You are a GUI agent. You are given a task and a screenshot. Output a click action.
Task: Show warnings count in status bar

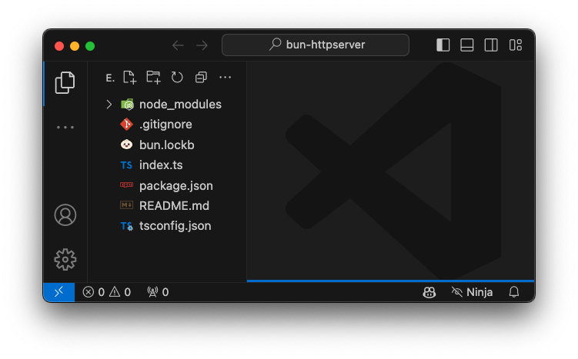coord(120,292)
